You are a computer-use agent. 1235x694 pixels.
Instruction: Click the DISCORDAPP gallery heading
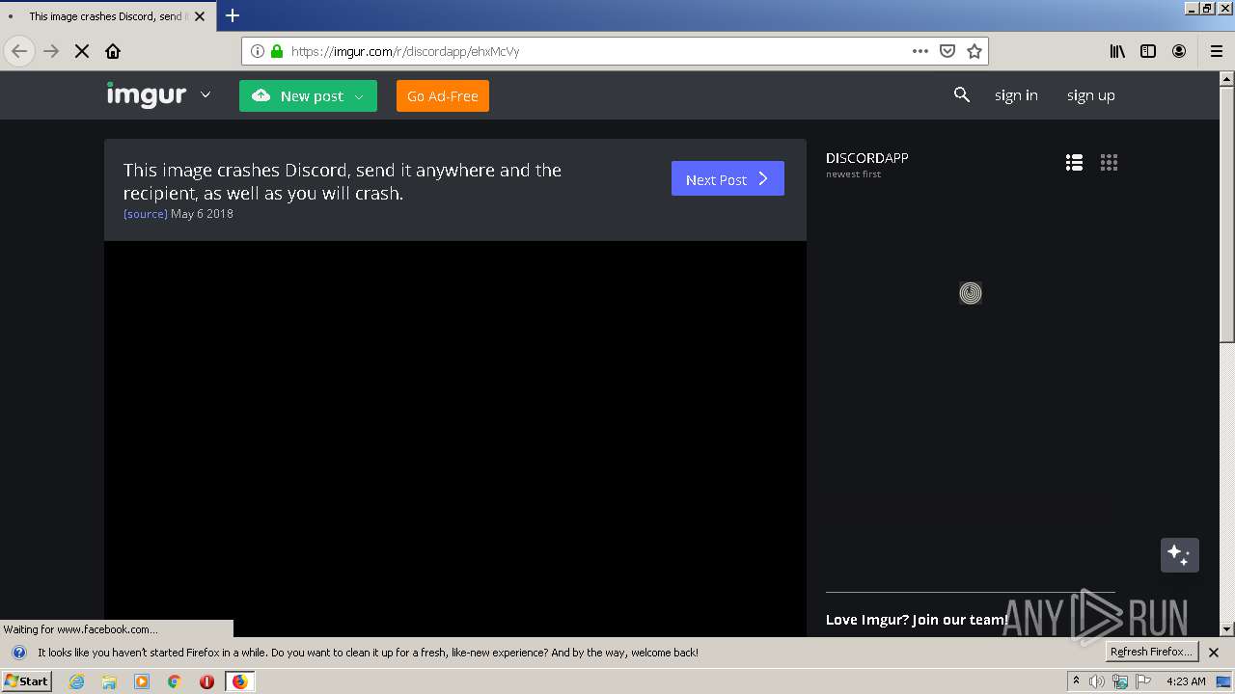click(866, 158)
